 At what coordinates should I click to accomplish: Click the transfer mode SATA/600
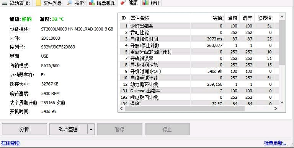[x=50, y=66]
